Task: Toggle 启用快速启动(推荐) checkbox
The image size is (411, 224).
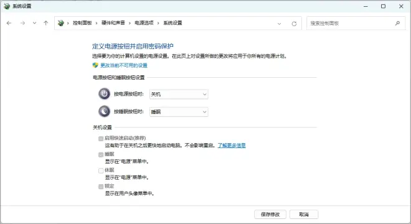Action: click(101, 139)
